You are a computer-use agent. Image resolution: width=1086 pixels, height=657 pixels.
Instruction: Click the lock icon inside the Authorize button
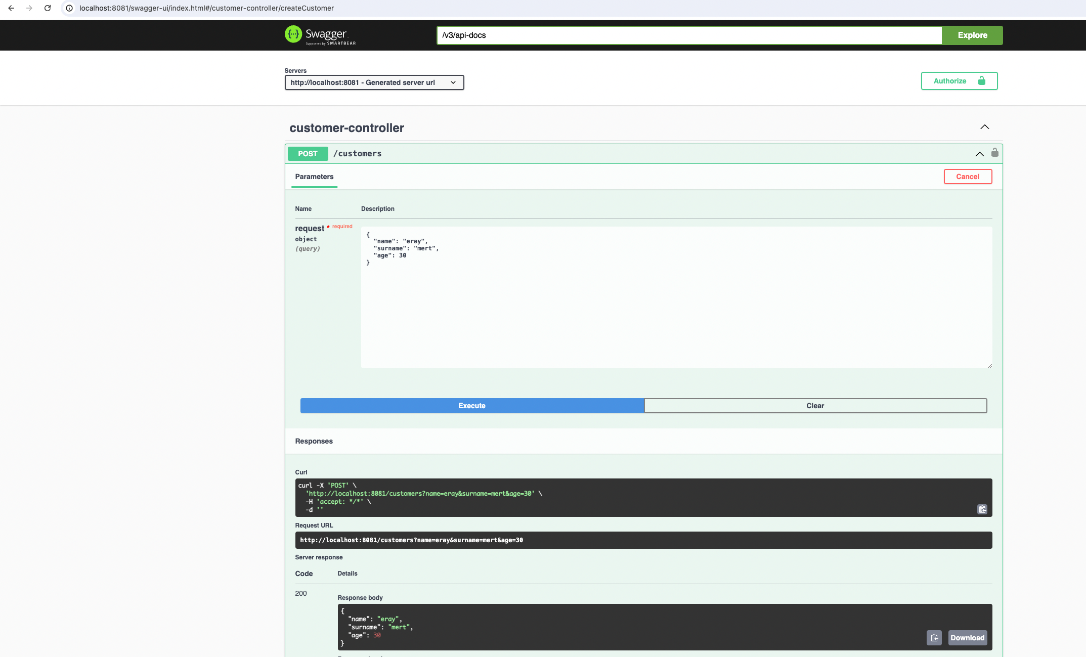pyautogui.click(x=981, y=81)
